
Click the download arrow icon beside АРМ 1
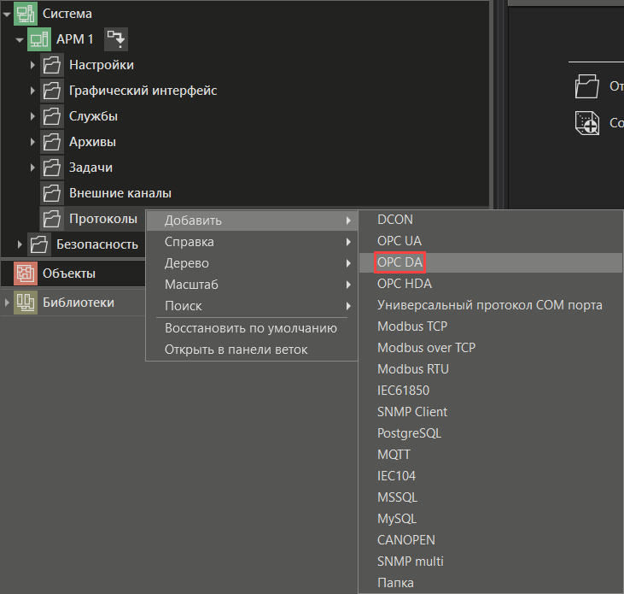click(115, 38)
